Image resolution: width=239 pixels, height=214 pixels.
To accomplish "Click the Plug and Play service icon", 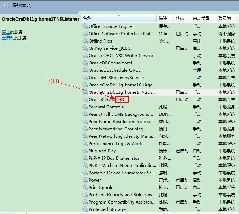I will click(85, 151).
